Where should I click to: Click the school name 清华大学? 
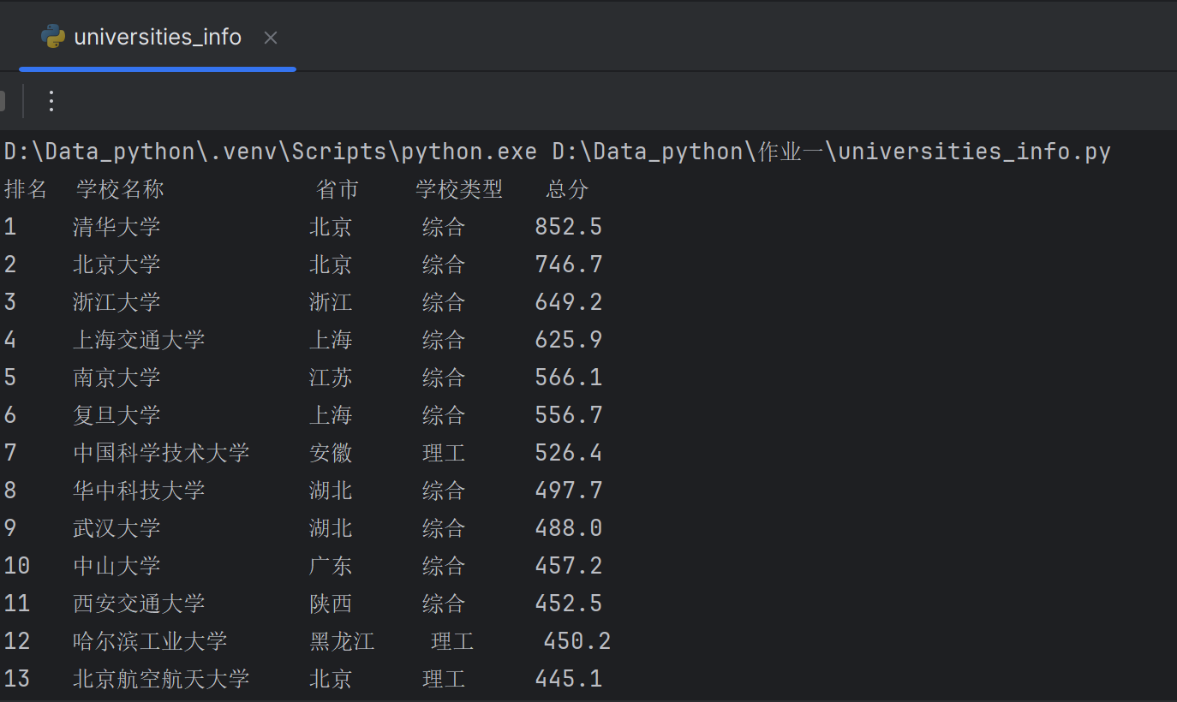pos(117,227)
